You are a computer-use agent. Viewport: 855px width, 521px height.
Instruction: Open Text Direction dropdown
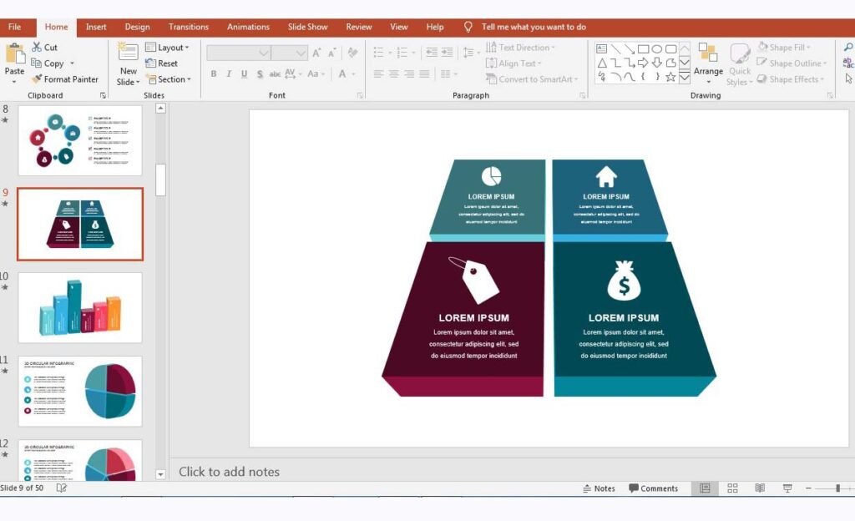(x=520, y=48)
